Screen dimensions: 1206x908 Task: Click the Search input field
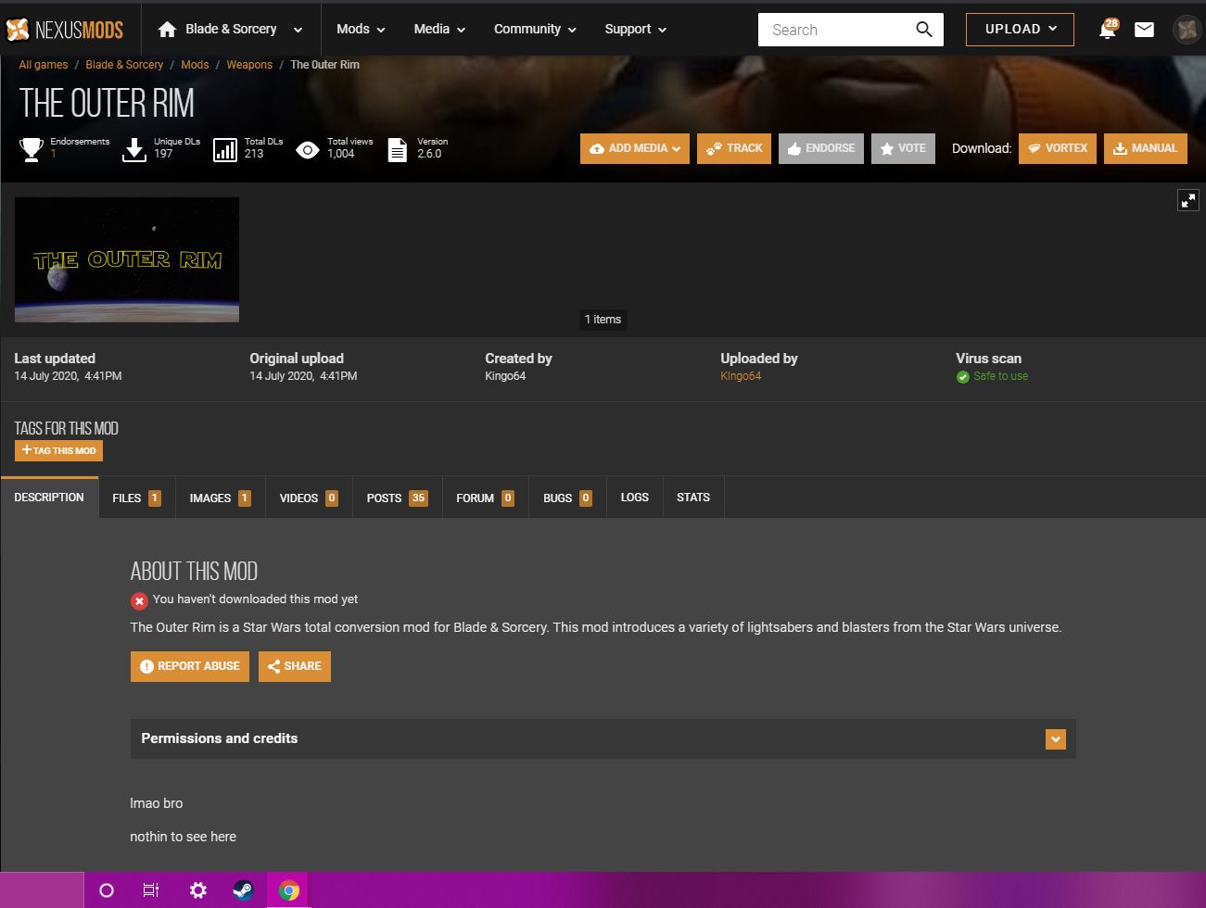tap(834, 30)
